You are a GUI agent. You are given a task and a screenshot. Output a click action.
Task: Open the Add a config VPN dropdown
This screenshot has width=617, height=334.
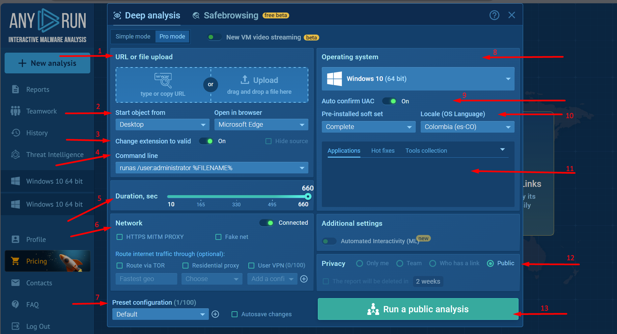point(272,279)
